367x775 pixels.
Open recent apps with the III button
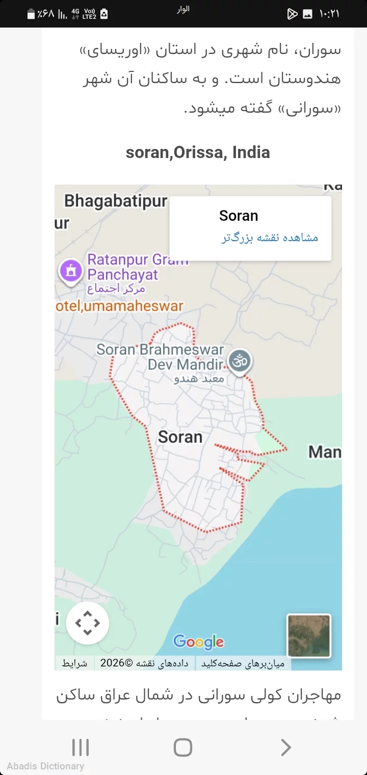pyautogui.click(x=81, y=747)
